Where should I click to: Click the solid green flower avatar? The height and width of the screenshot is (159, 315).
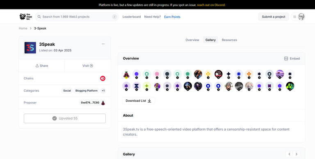tap(187, 74)
